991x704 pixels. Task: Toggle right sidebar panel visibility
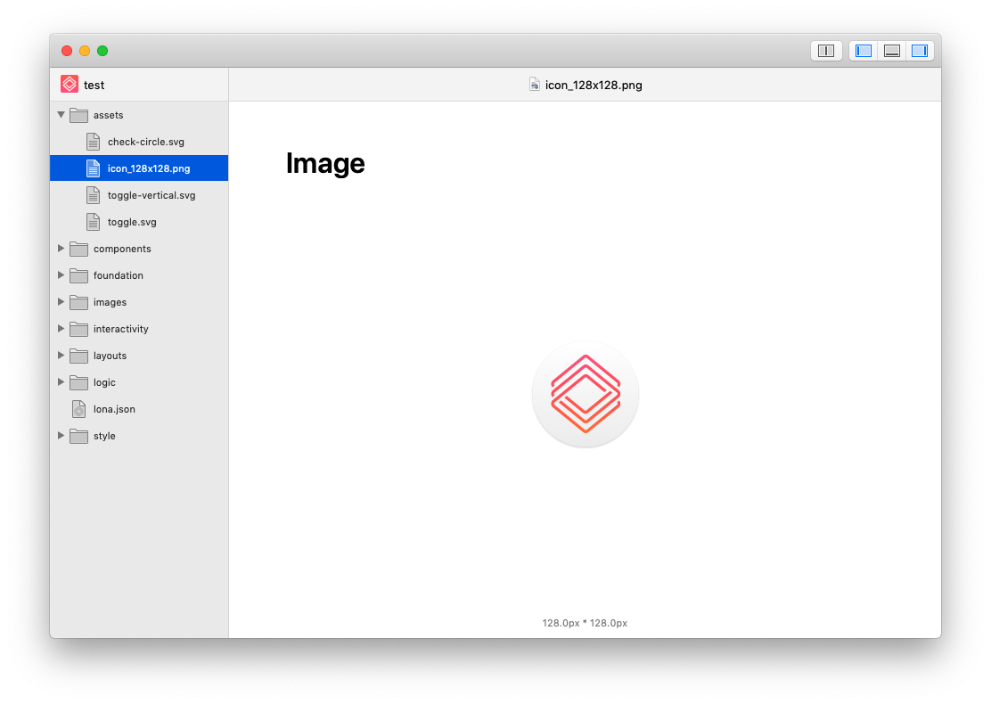point(920,51)
